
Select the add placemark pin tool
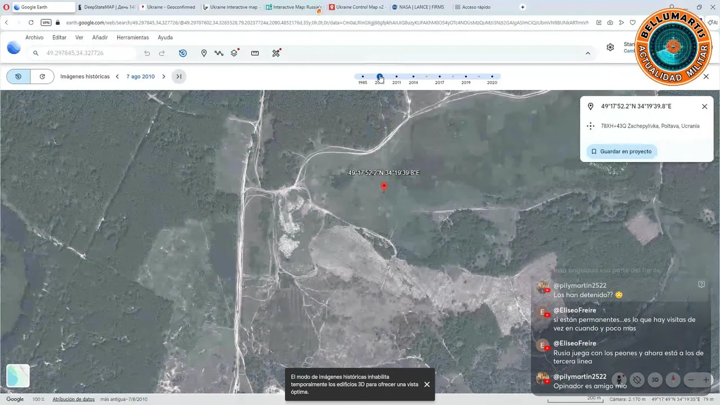click(204, 53)
